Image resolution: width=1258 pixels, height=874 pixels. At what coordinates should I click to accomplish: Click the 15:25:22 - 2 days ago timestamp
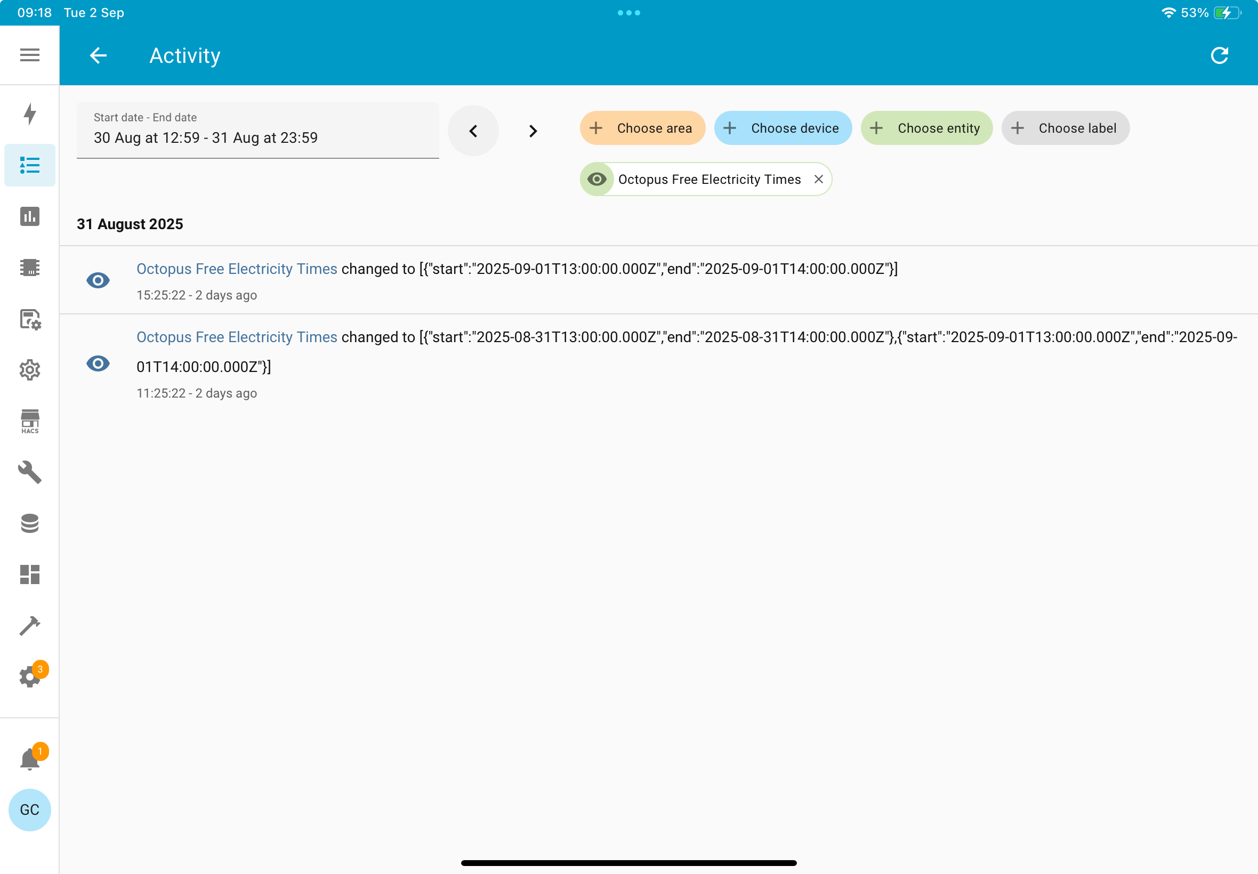click(197, 295)
